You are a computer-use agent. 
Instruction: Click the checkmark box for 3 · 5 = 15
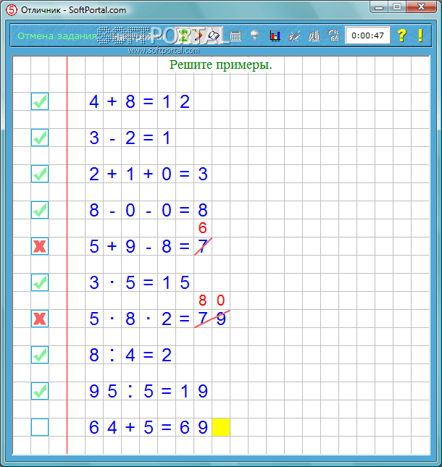click(x=40, y=282)
